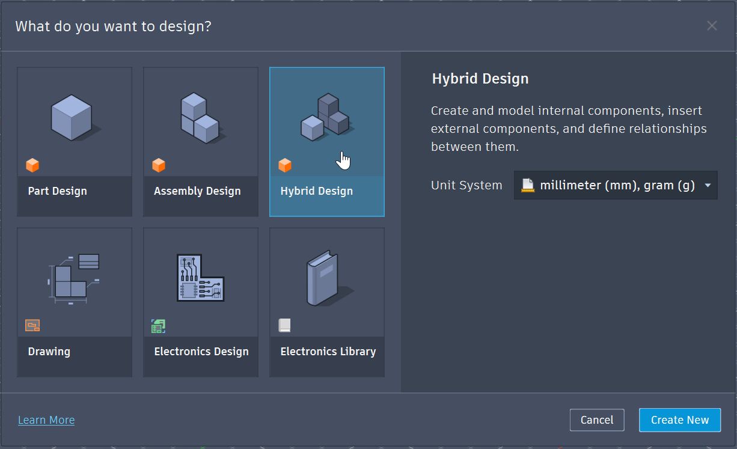Click the green badge on Electronics Design tile
Image resolution: width=737 pixels, height=449 pixels.
[x=157, y=325]
